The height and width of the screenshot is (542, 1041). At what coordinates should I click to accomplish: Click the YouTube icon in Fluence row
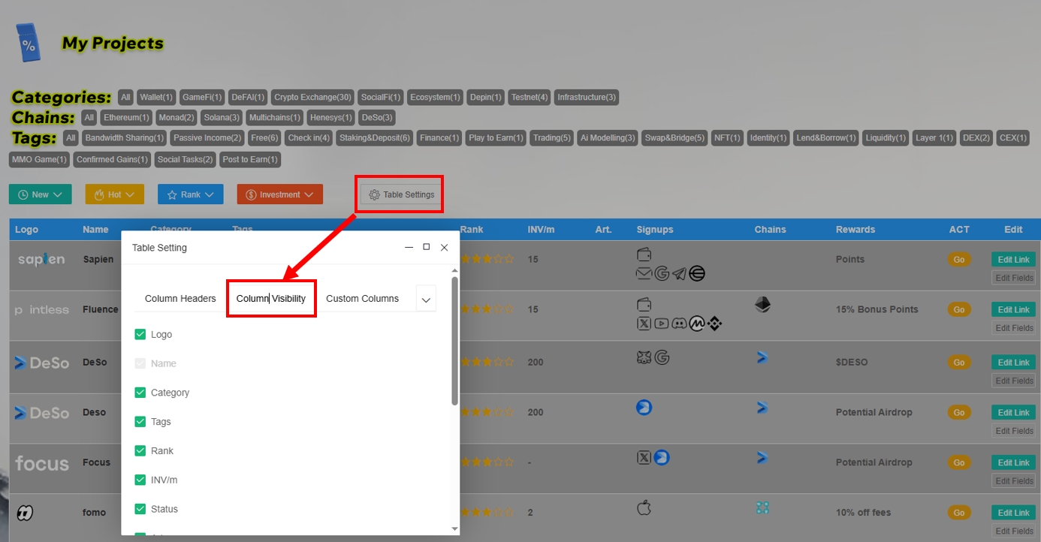662,324
